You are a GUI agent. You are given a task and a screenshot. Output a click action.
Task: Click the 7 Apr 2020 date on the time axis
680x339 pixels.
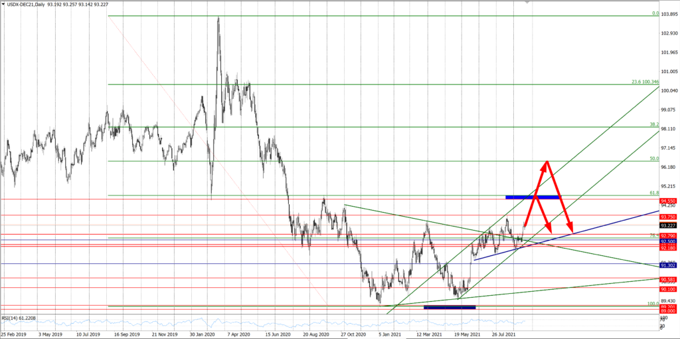click(x=240, y=334)
